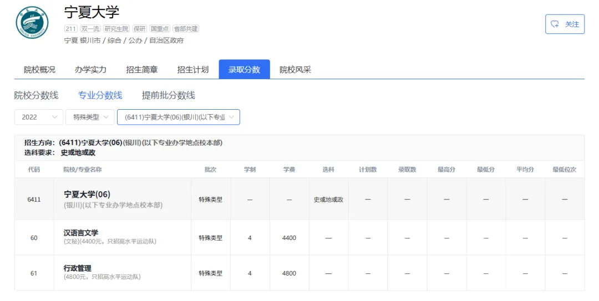The width and height of the screenshot is (599, 301).
Task: Click code cell 6411
Action: coord(34,200)
